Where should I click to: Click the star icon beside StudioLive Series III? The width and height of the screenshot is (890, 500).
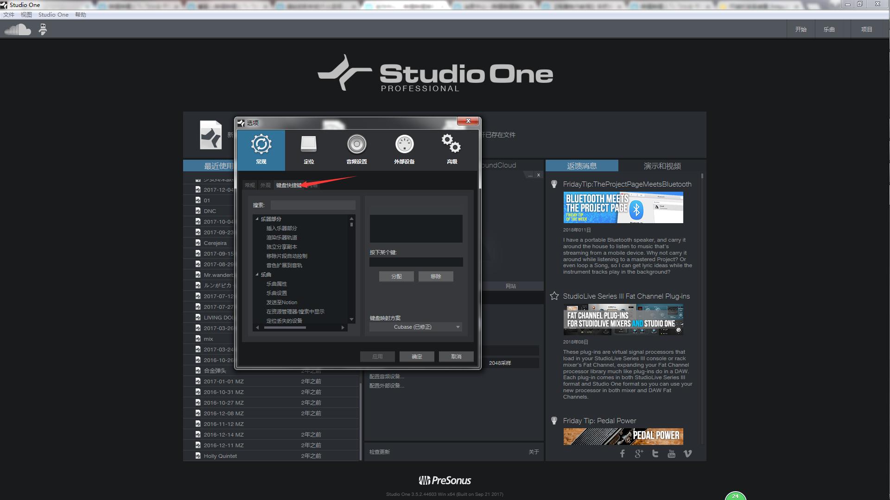(x=554, y=296)
